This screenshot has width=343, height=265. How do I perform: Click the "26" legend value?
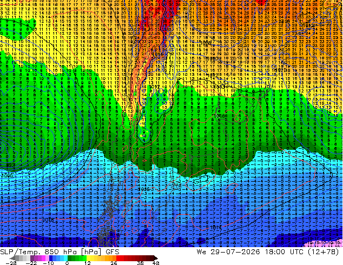(x=114, y=263)
